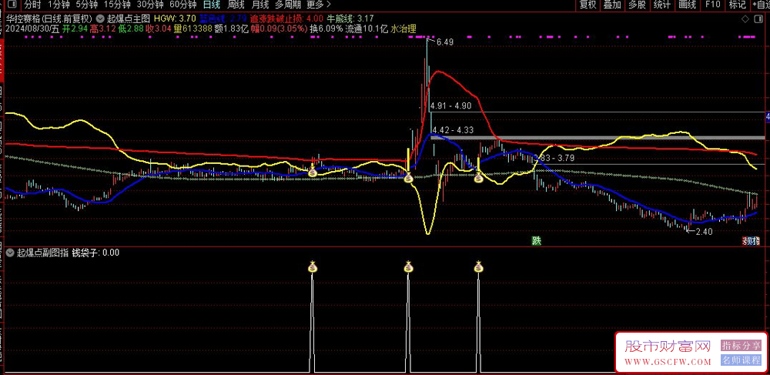Switch to the 60分钟 period tab
The width and height of the screenshot is (770, 375).
click(182, 5)
